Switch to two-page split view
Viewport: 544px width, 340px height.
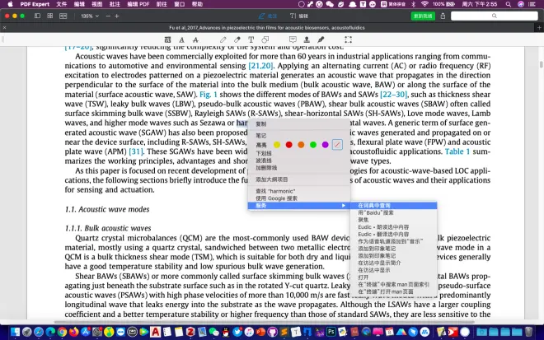point(63,16)
